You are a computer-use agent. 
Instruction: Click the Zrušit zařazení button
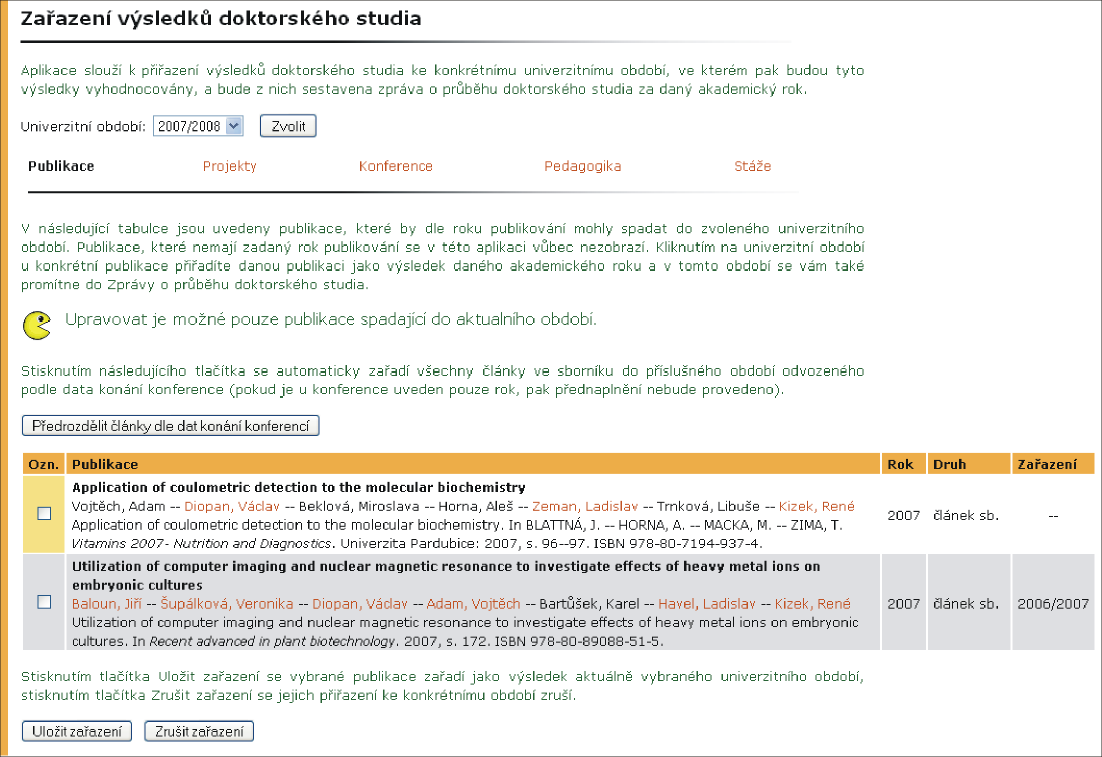click(199, 732)
